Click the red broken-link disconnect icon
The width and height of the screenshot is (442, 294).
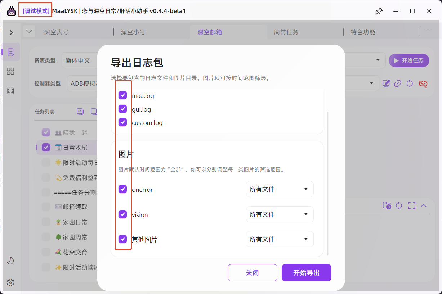pos(423,83)
